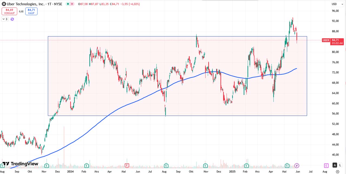Click the red VERKAUF sell button
The image size is (346, 174).
point(9,11)
